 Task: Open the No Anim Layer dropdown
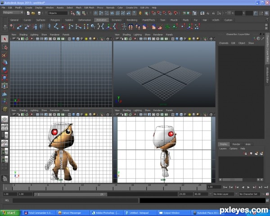[x=223, y=194]
